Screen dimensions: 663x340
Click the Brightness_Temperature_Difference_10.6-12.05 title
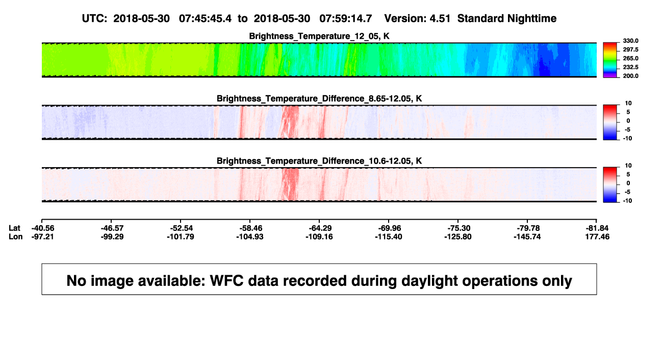point(319,161)
